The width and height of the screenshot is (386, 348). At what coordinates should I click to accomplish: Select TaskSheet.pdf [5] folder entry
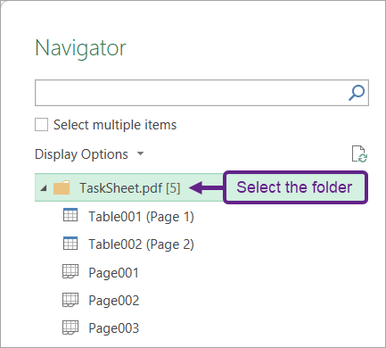[130, 187]
